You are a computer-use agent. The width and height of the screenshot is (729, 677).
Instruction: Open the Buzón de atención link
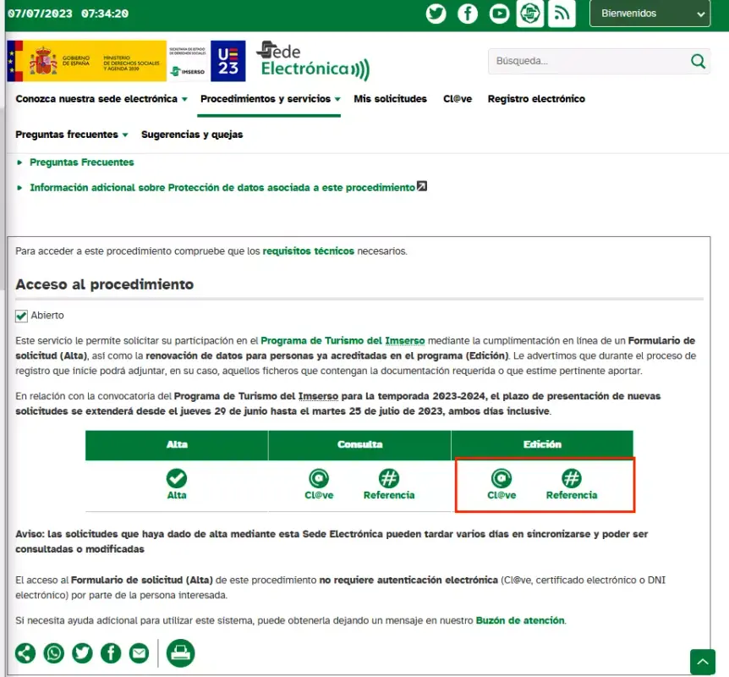point(520,620)
